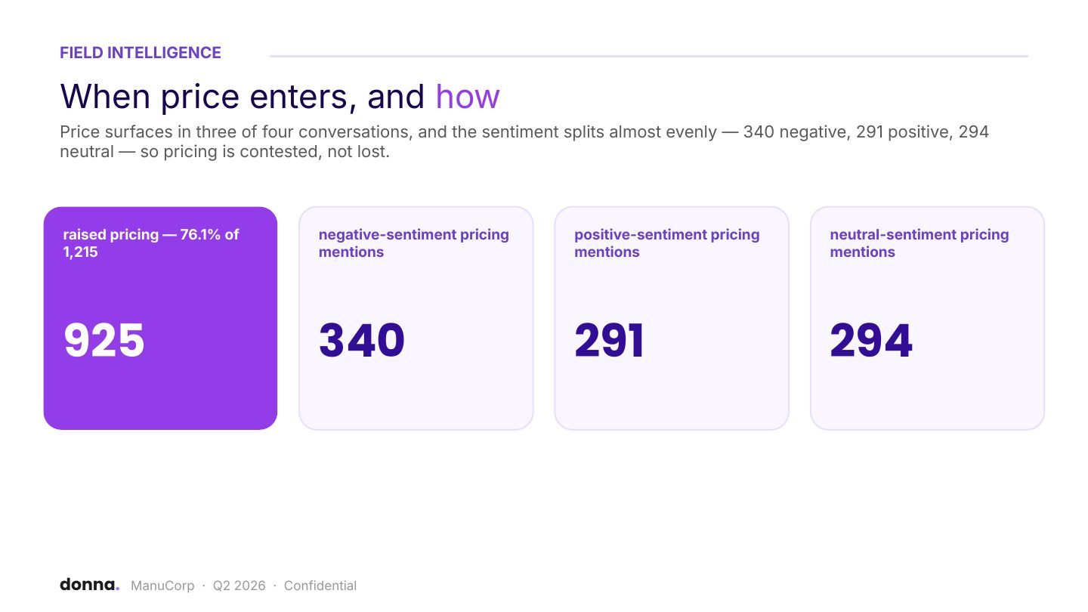Click the purple word 'how' in title
Viewport: 1088px width, 612px height.
click(x=468, y=97)
